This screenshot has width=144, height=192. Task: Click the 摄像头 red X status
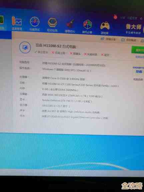[75, 54]
